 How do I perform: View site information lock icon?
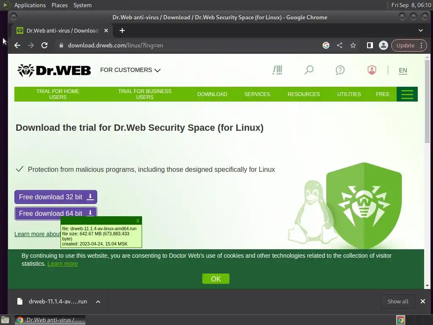(x=61, y=45)
